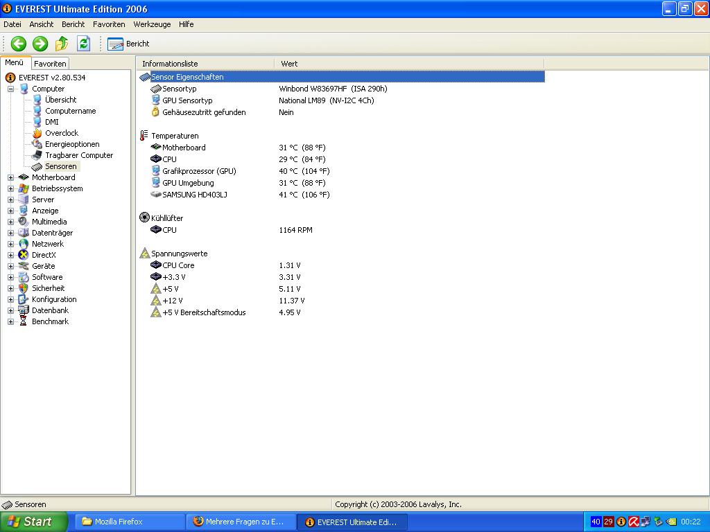Image resolution: width=710 pixels, height=532 pixels.
Task: Expand the Netzwerk tree node
Action: [11, 245]
